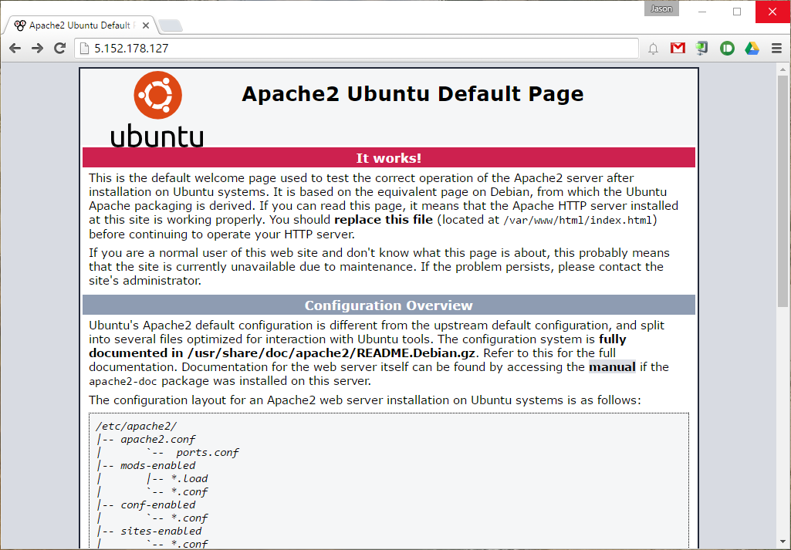The height and width of the screenshot is (550, 791).
Task: Reload the current page
Action: [59, 48]
